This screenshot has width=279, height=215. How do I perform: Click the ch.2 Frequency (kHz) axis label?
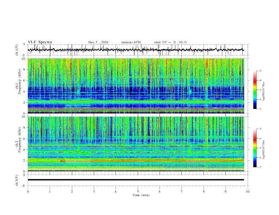coord(18,140)
